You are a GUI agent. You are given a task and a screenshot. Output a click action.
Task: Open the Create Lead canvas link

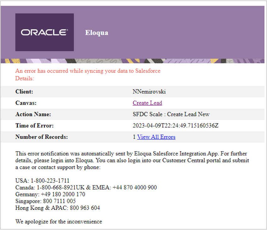tap(147, 103)
